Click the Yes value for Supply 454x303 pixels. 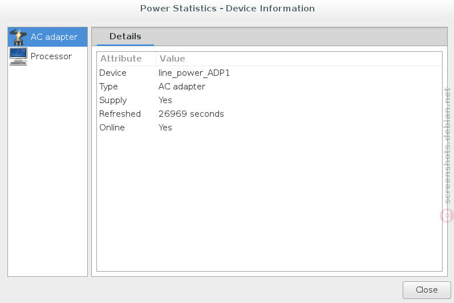[165, 100]
